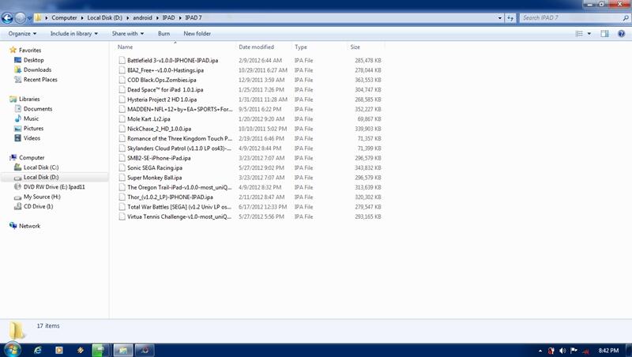Click Local Disk (D:) in breadcrumb
Image resolution: width=632 pixels, height=357 pixels.
[104, 17]
